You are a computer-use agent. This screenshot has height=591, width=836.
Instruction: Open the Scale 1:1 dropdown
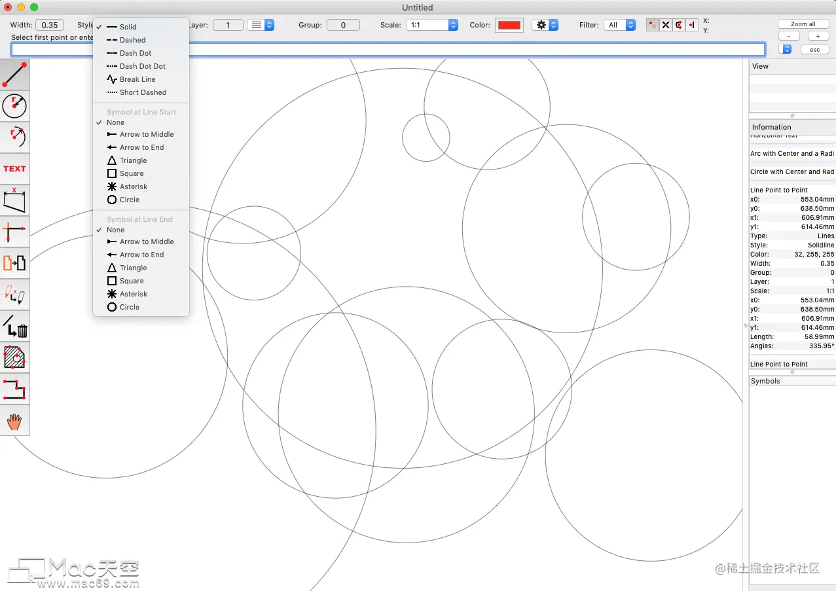click(x=432, y=25)
